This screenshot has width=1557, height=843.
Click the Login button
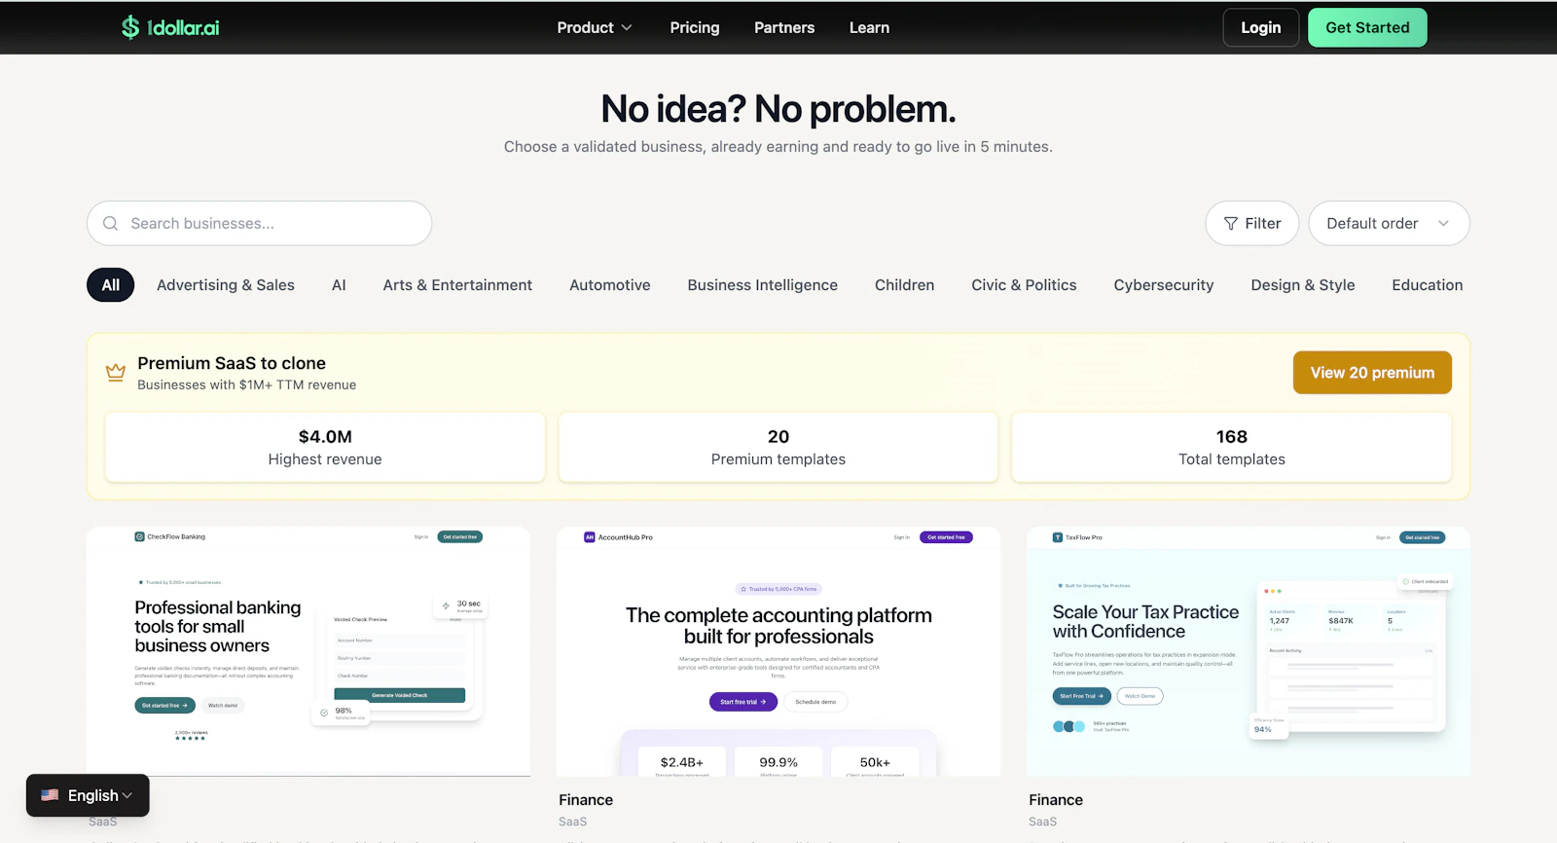coord(1261,27)
